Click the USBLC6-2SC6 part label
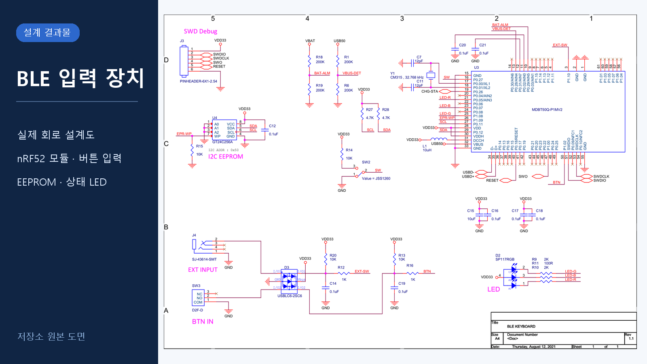The height and width of the screenshot is (364, 647). pyautogui.click(x=290, y=296)
